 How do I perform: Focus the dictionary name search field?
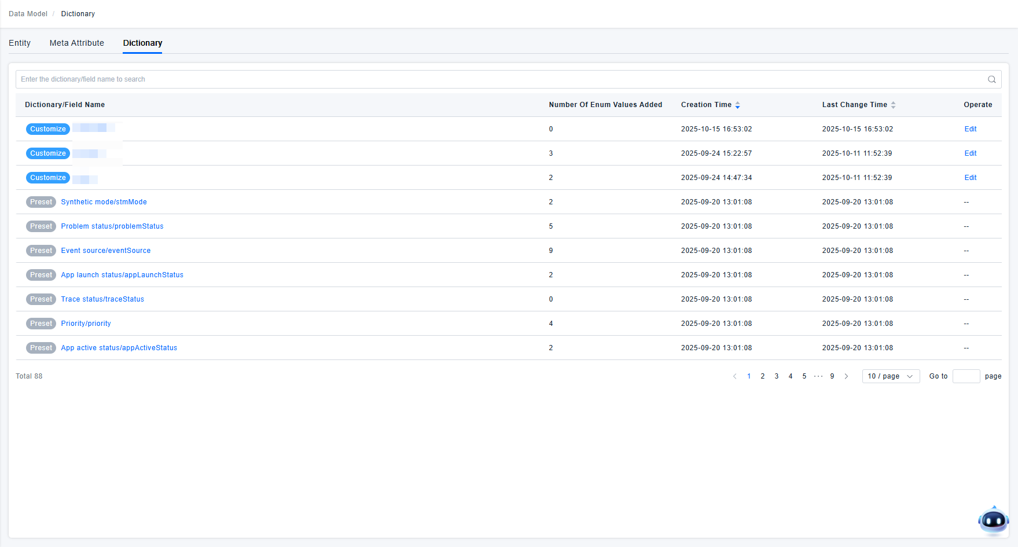coord(498,79)
